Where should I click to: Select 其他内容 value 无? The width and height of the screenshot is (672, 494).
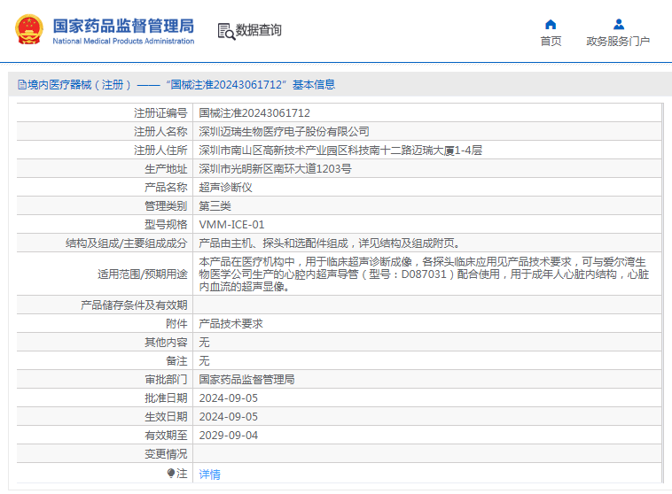pyautogui.click(x=204, y=342)
